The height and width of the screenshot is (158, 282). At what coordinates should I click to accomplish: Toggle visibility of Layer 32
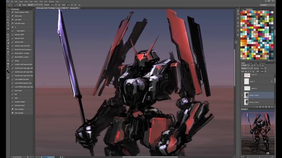click(x=242, y=88)
